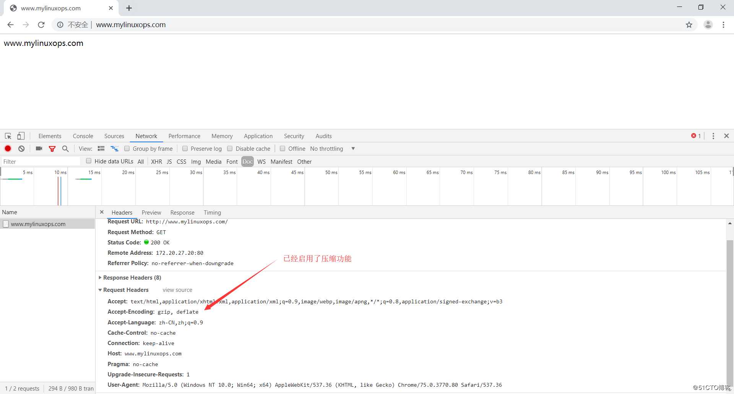This screenshot has width=734, height=394.
Task: Open the Console panel
Action: click(83, 136)
